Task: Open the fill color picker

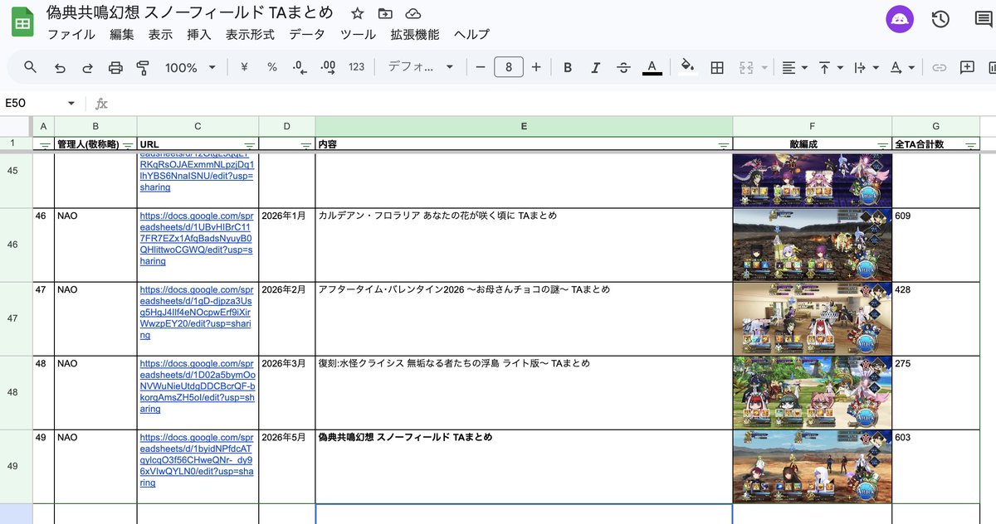Action: [x=687, y=67]
